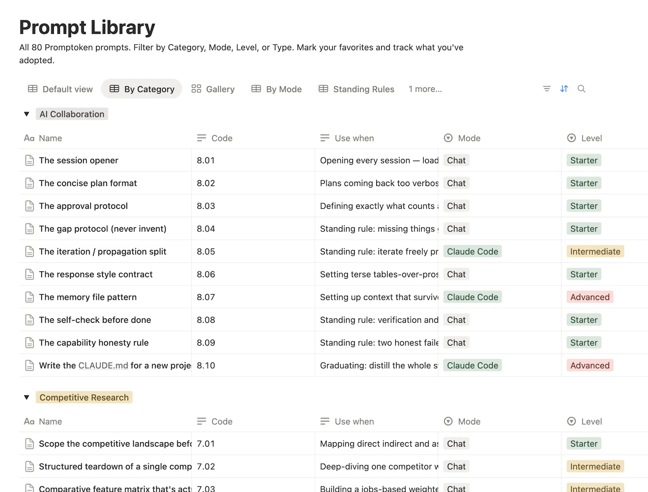Click the code cell 7.02
Image resolution: width=648 pixels, height=492 pixels.
pyautogui.click(x=253, y=467)
